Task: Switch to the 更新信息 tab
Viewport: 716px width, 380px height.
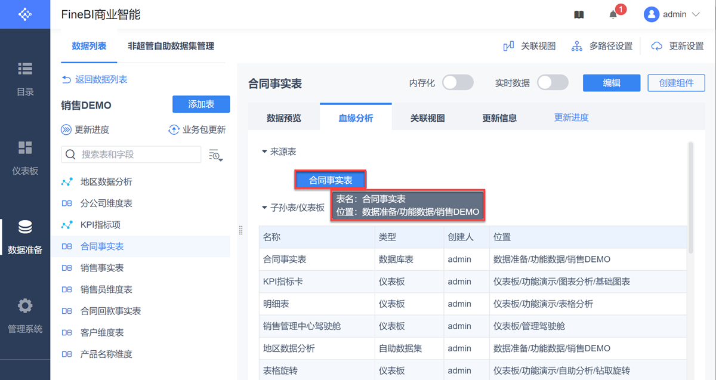Action: pos(499,118)
